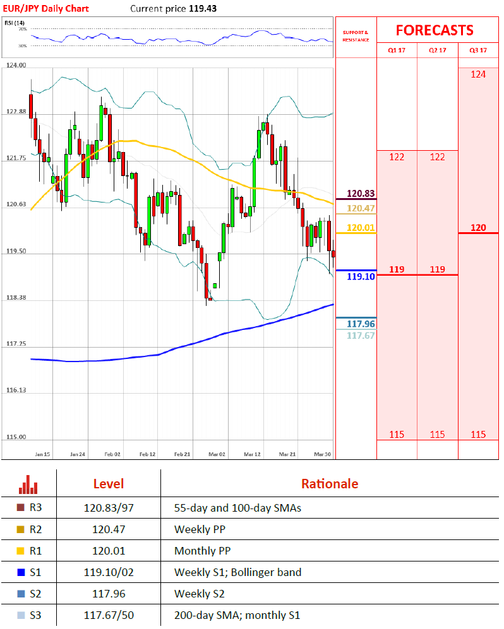Image resolution: width=504 pixels, height=629 pixels.
Task: Click the 'Level' column header
Action: (109, 484)
